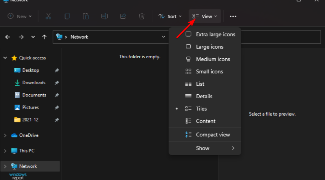The image size is (325, 180).
Task: Open the New item dropdown
Action: coord(19,16)
